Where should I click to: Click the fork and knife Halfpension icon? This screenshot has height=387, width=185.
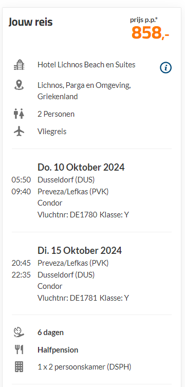coord(19,349)
